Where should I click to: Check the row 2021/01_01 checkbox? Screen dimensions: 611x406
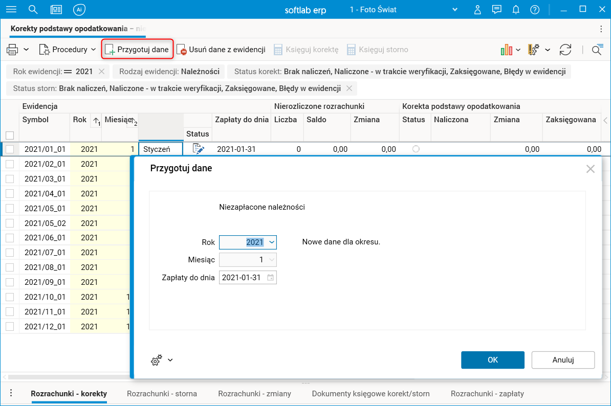point(10,149)
